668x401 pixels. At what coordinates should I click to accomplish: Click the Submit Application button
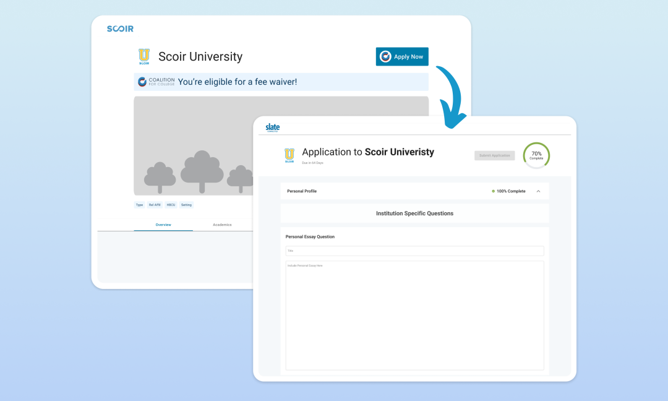(494, 155)
